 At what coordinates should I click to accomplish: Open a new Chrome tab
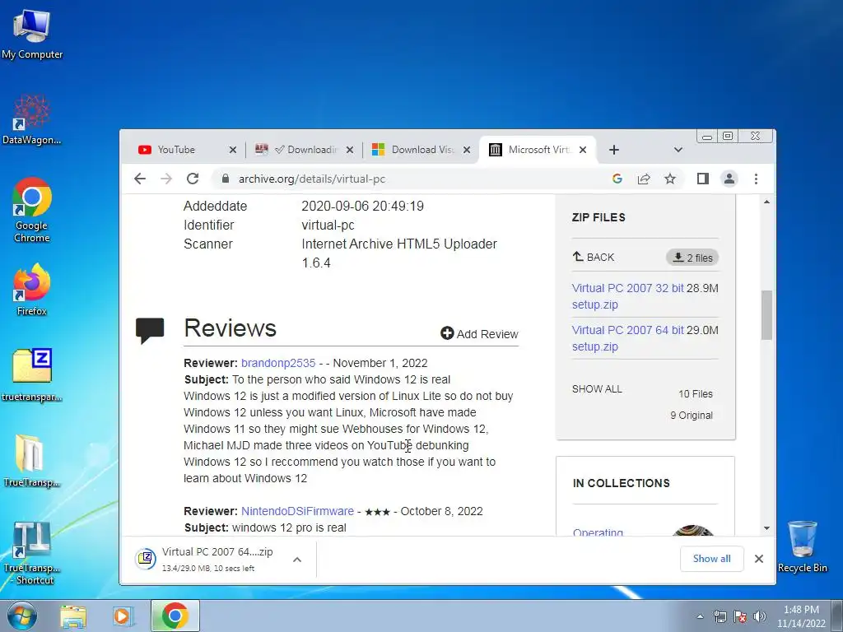point(614,150)
